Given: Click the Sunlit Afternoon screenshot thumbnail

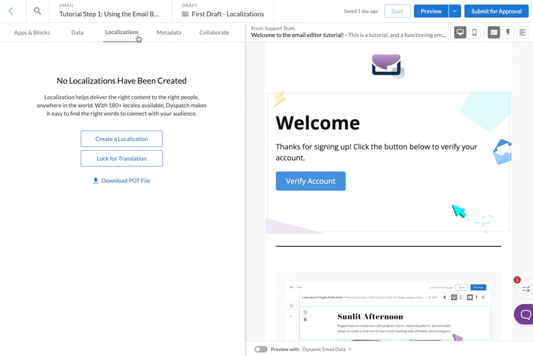Looking at the screenshot, I should tap(388, 307).
